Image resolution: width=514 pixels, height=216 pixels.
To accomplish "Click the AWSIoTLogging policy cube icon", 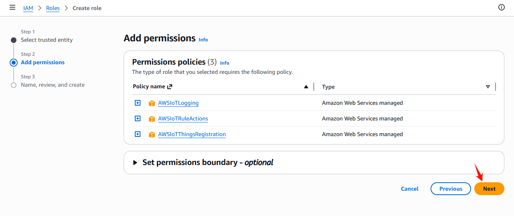I will (x=152, y=103).
